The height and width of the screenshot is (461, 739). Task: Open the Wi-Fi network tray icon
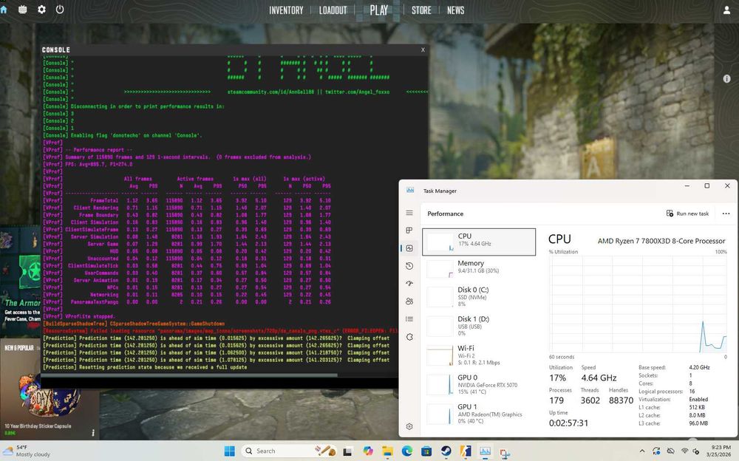point(684,451)
